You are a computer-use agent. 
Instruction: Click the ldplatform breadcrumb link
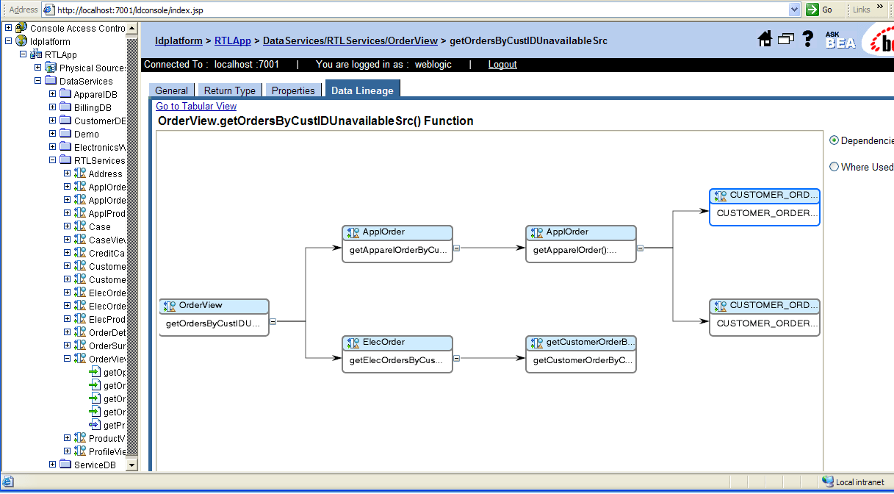179,40
